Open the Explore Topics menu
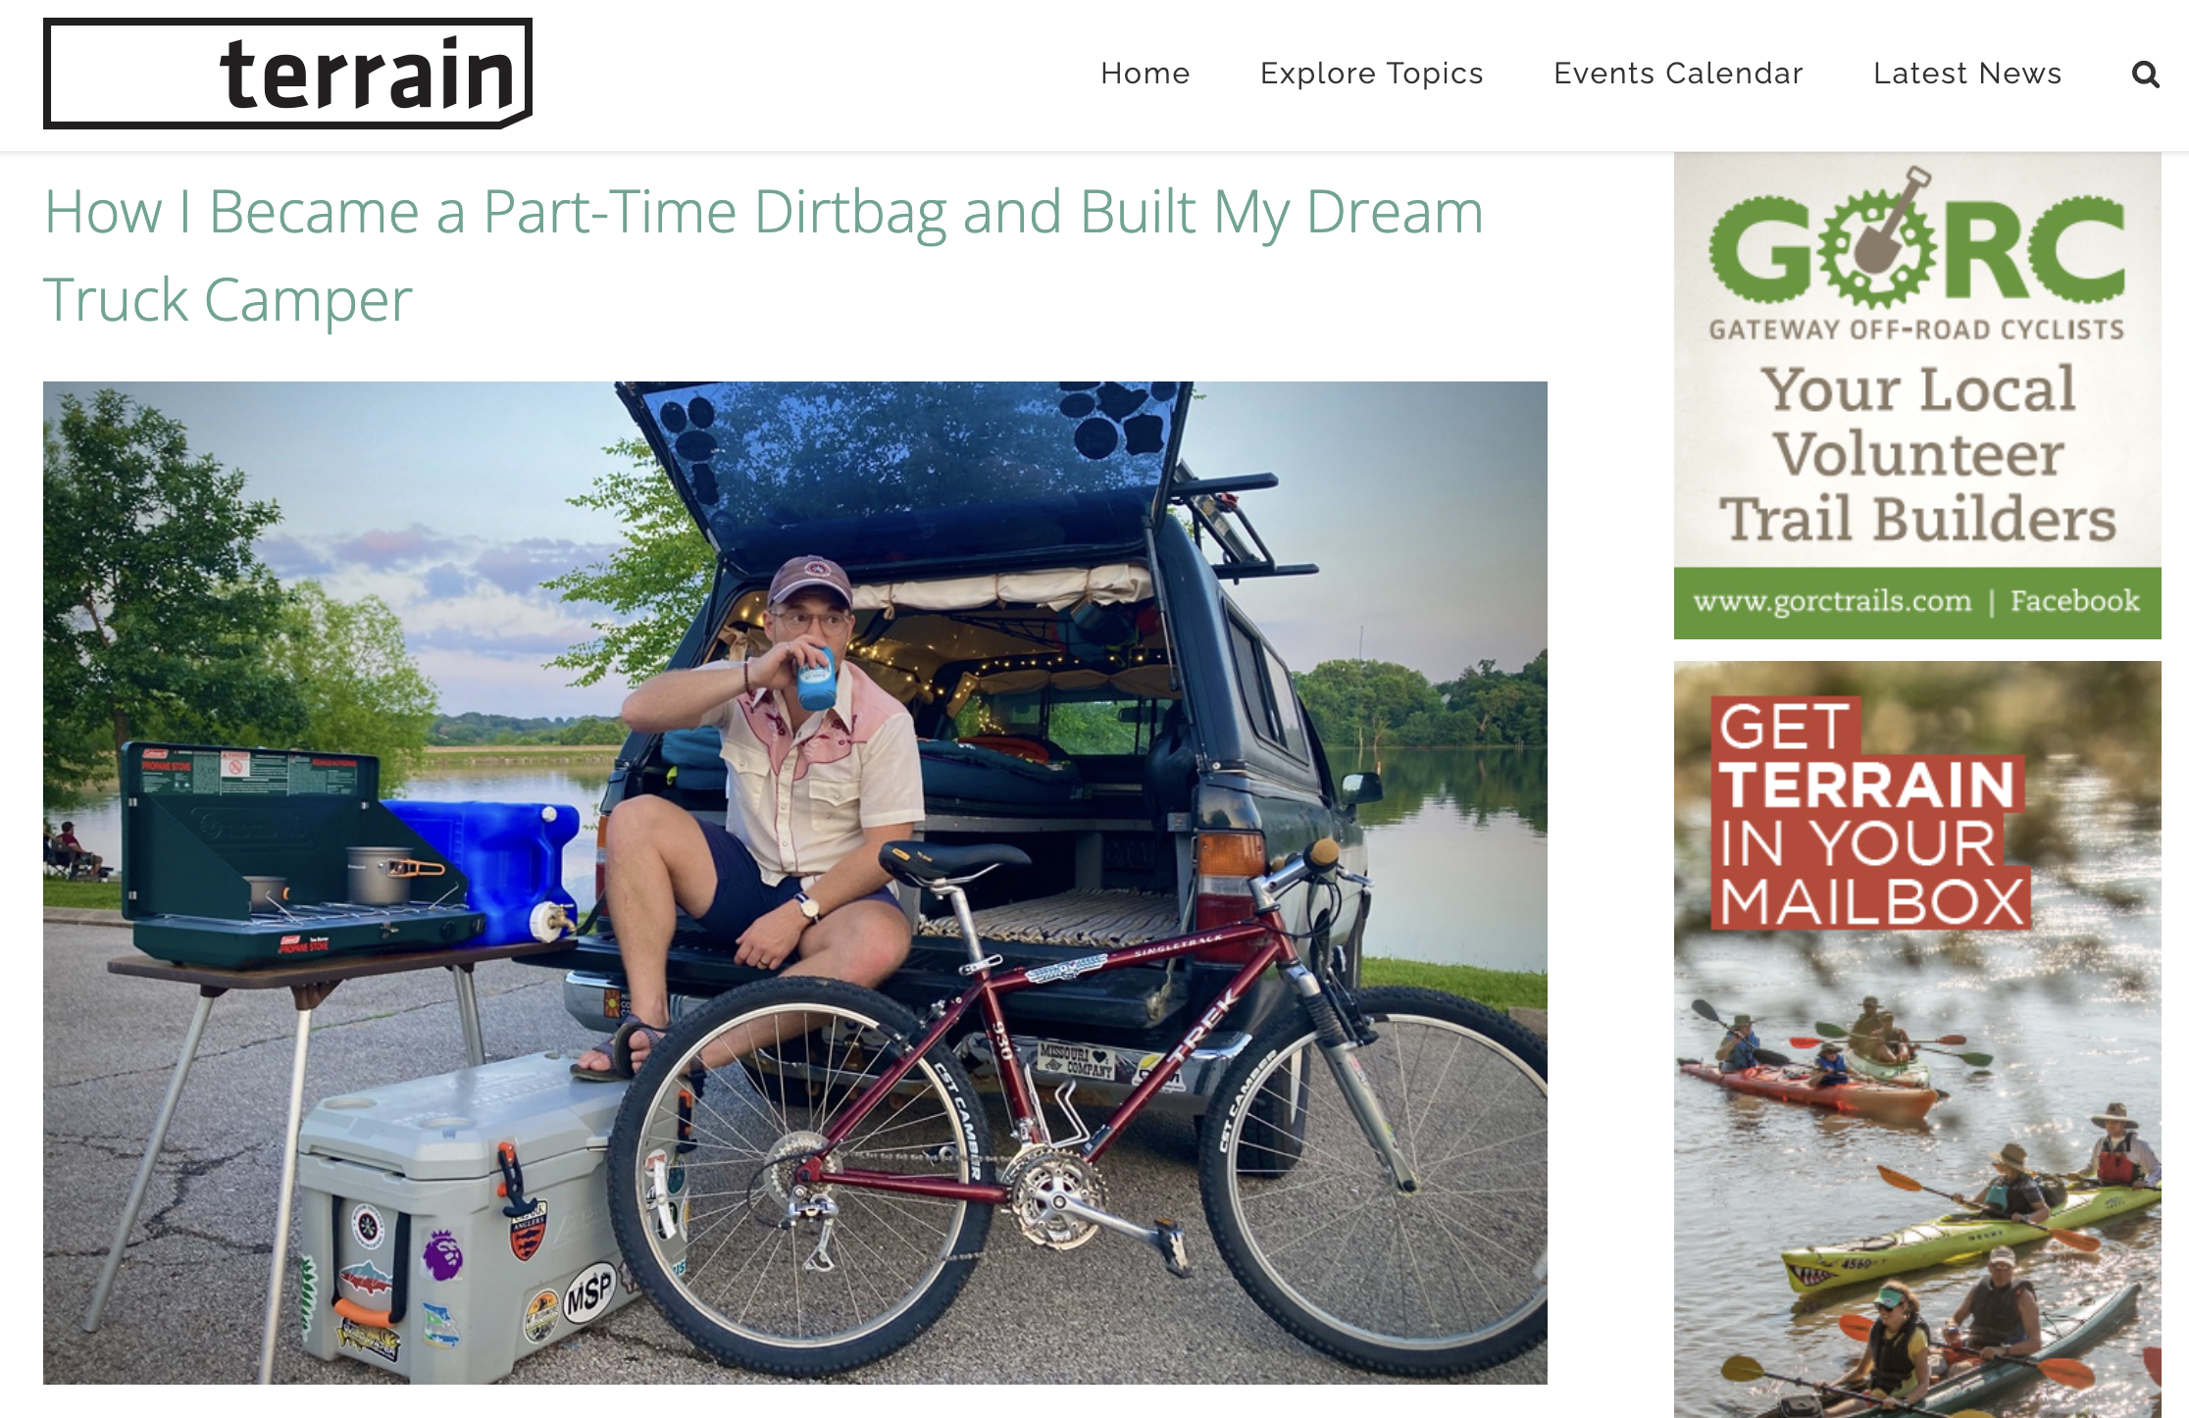Image resolution: width=2189 pixels, height=1418 pixels. pos(1371,74)
